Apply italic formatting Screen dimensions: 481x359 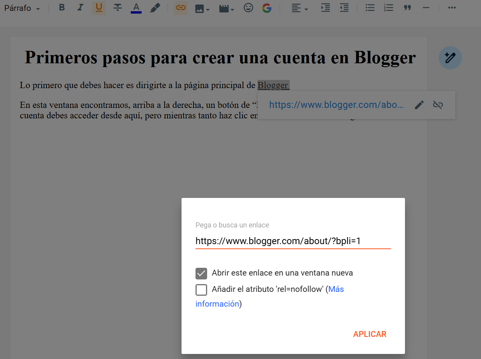tap(80, 8)
